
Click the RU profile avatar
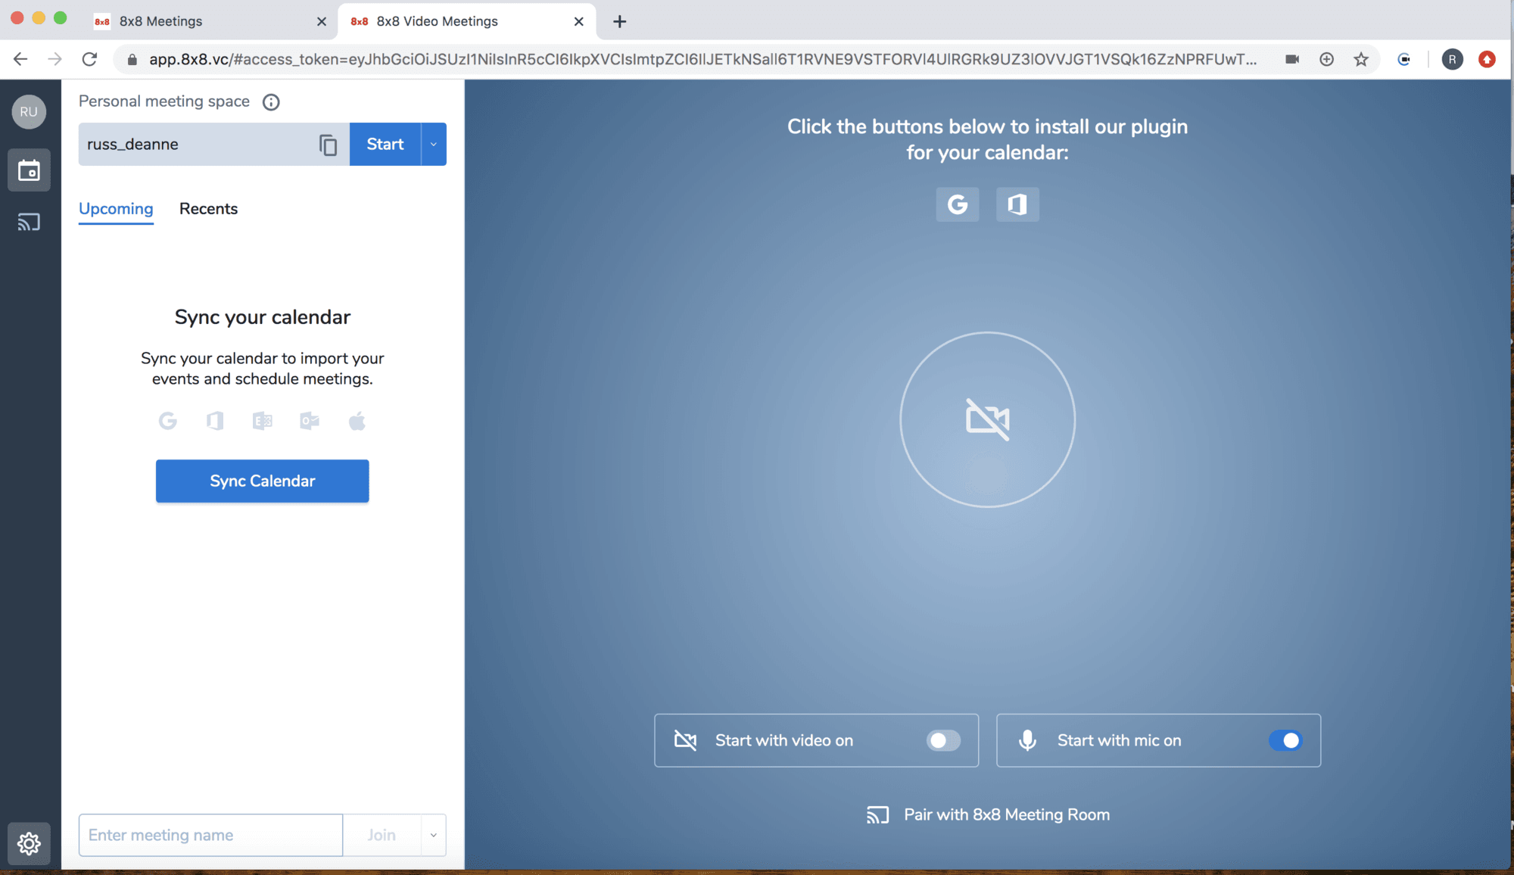click(29, 112)
